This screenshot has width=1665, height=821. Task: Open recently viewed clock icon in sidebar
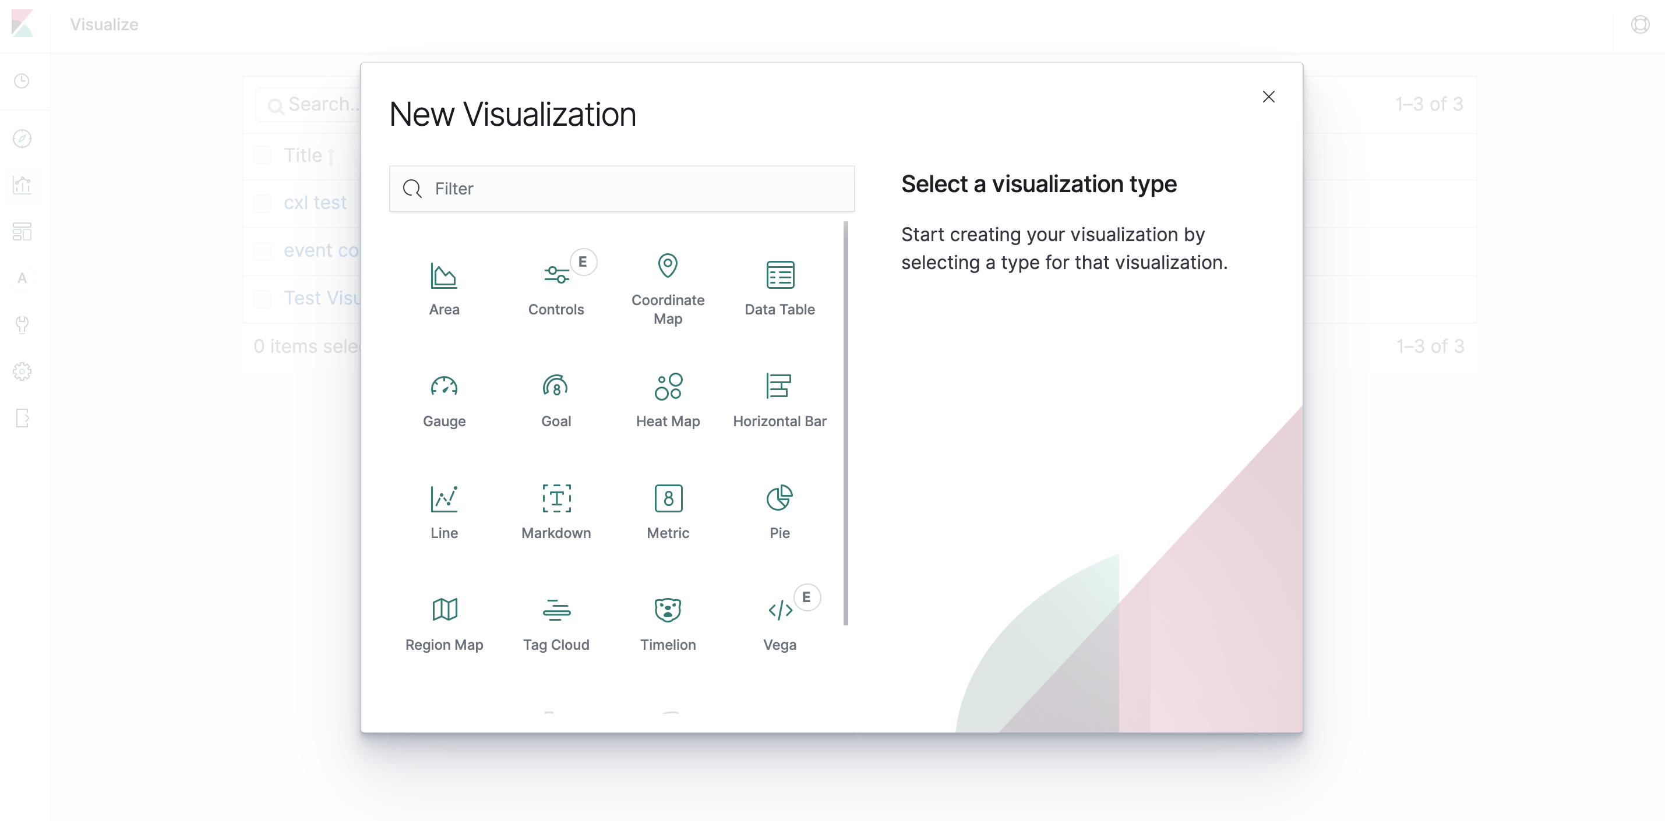click(x=22, y=81)
